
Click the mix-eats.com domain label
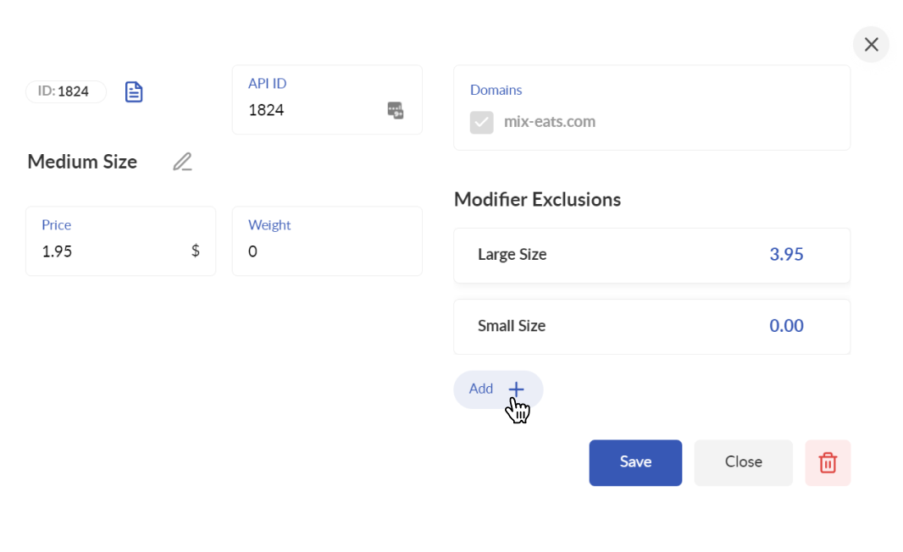point(550,122)
